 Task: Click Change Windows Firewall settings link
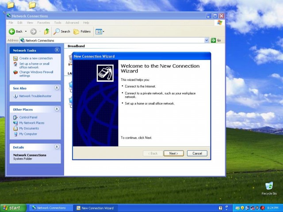(x=36, y=74)
